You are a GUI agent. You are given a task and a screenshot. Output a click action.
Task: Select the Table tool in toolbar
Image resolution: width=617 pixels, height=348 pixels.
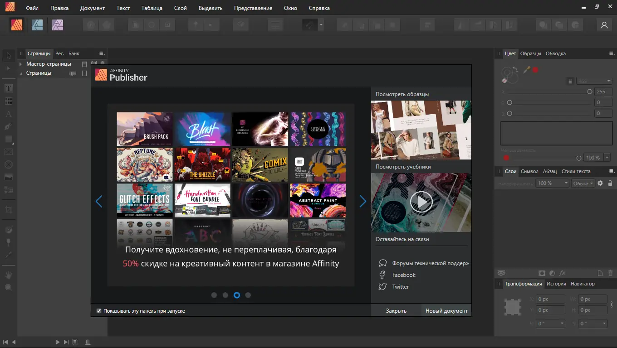[9, 101]
